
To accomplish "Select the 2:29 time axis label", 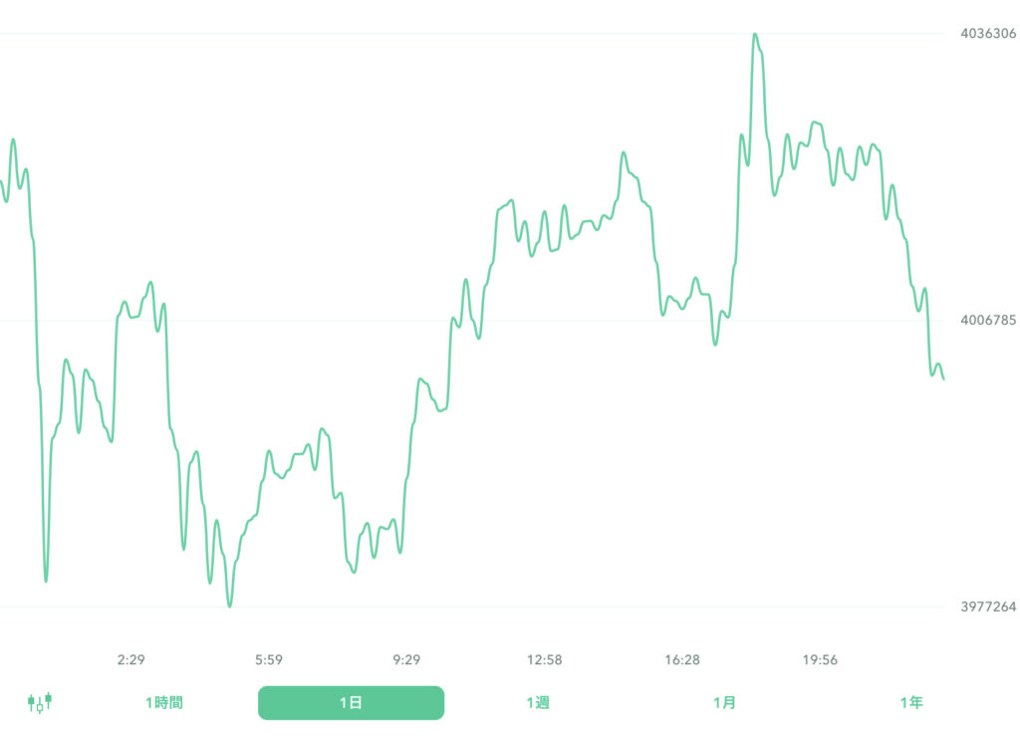I will point(131,659).
